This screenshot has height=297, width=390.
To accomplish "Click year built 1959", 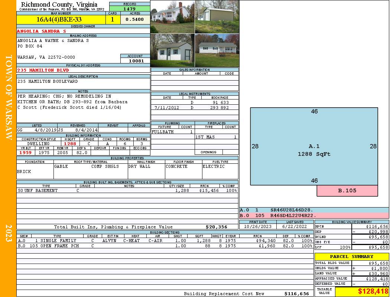I will [26, 153].
